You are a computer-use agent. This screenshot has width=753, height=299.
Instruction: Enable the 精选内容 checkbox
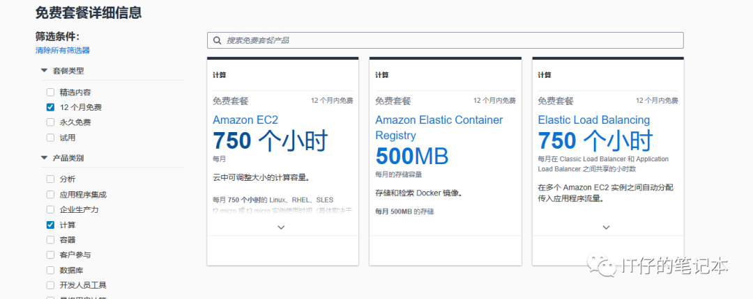click(x=50, y=92)
